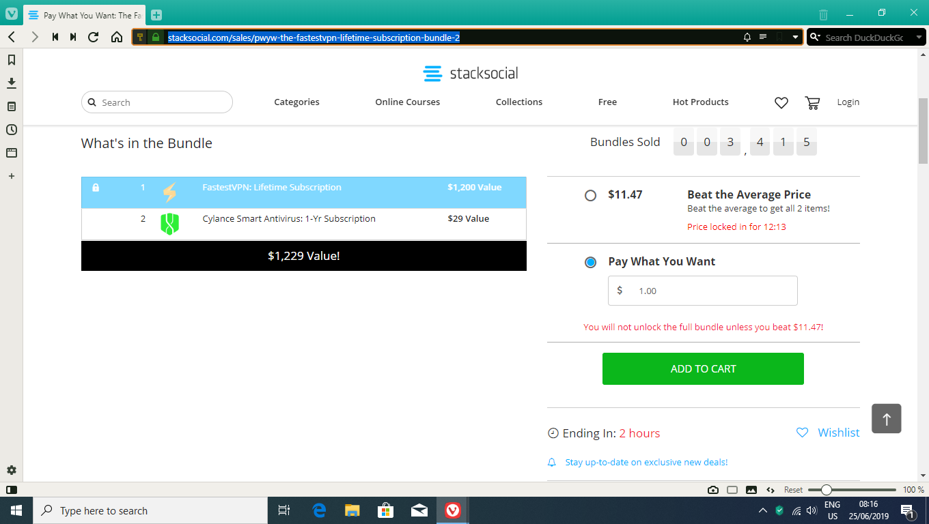Click the green Cylance shield icon
This screenshot has width=929, height=524.
pos(169,224)
